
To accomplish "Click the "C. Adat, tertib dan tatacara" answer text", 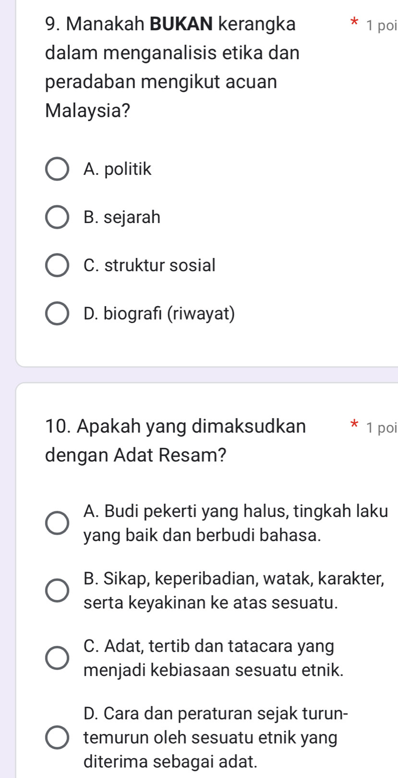I will [213, 657].
